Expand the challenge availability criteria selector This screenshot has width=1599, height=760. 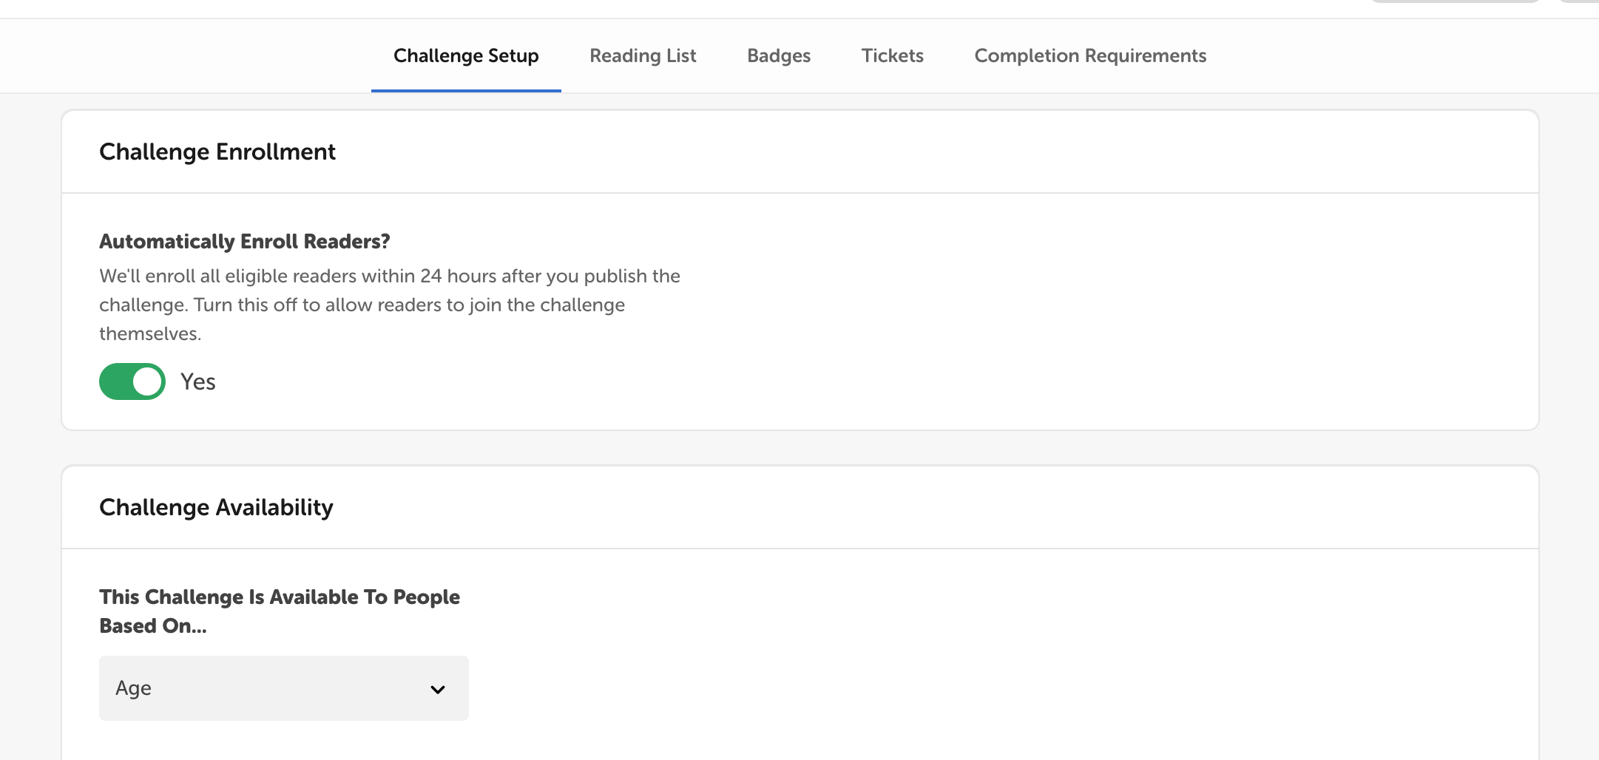283,688
